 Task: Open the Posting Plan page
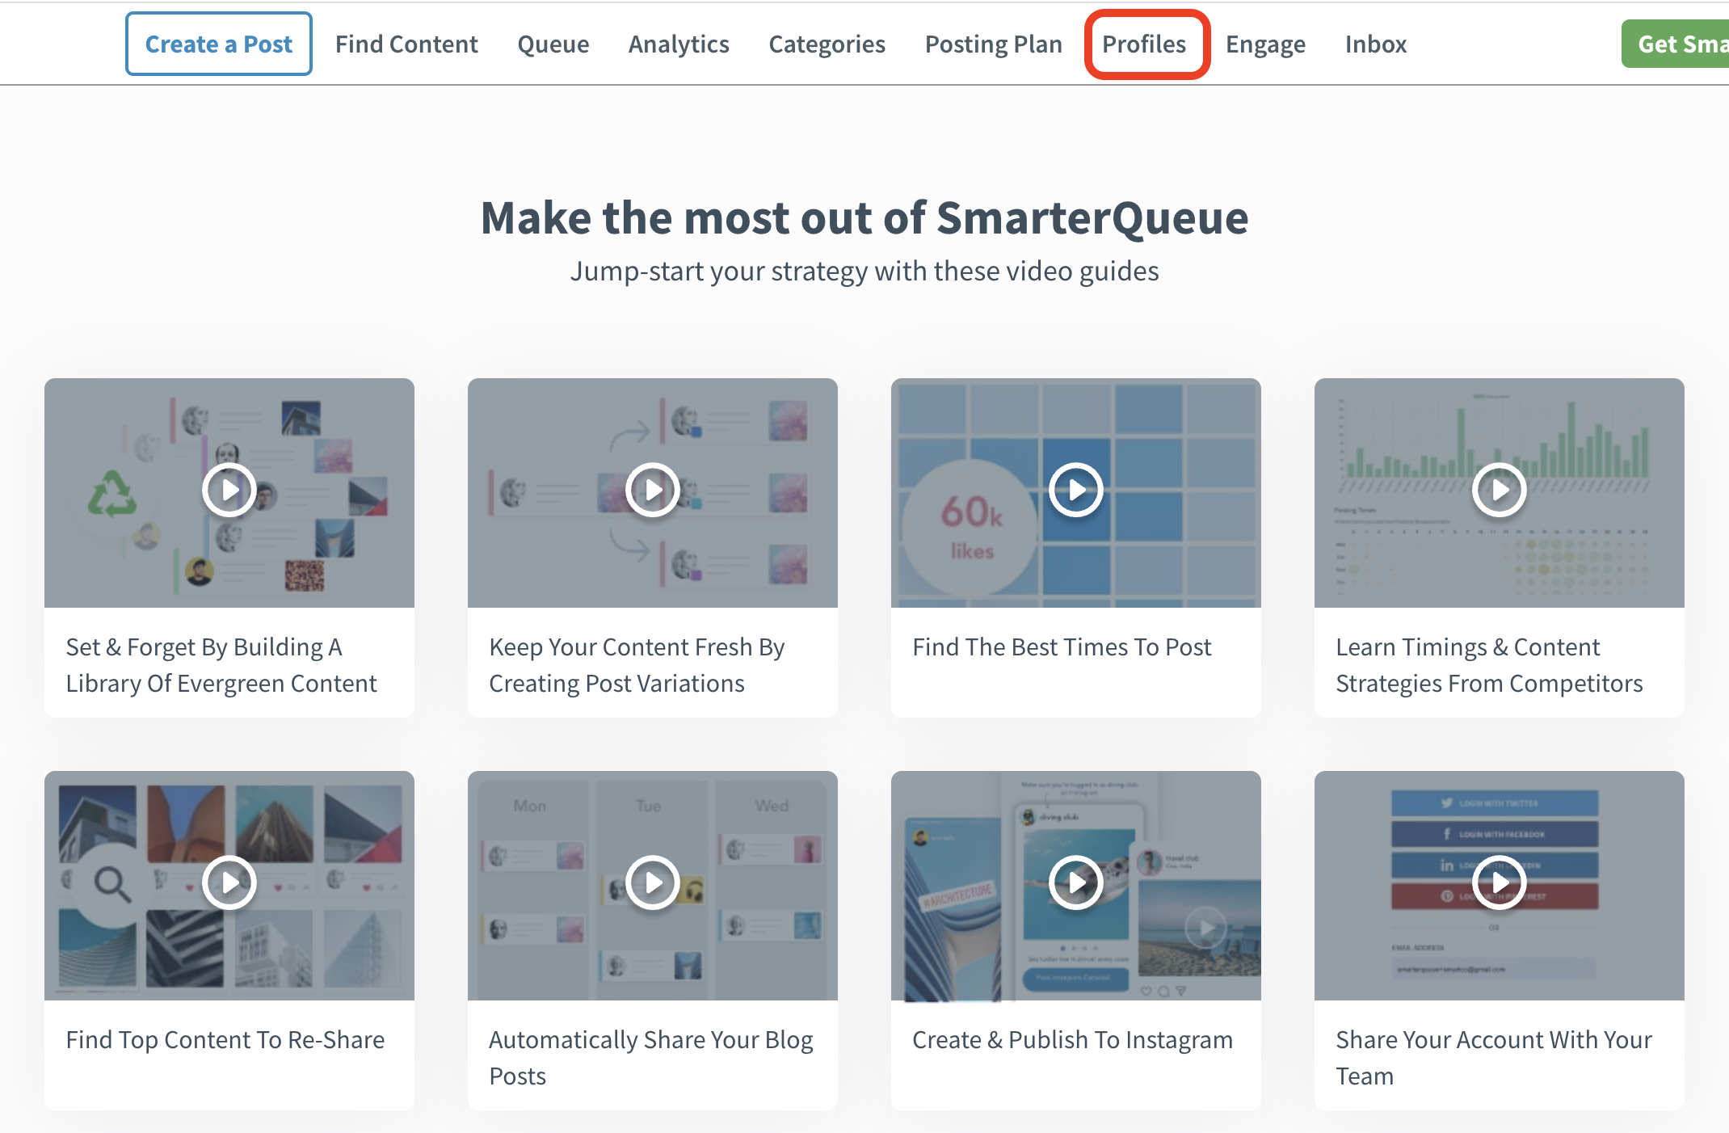994,44
